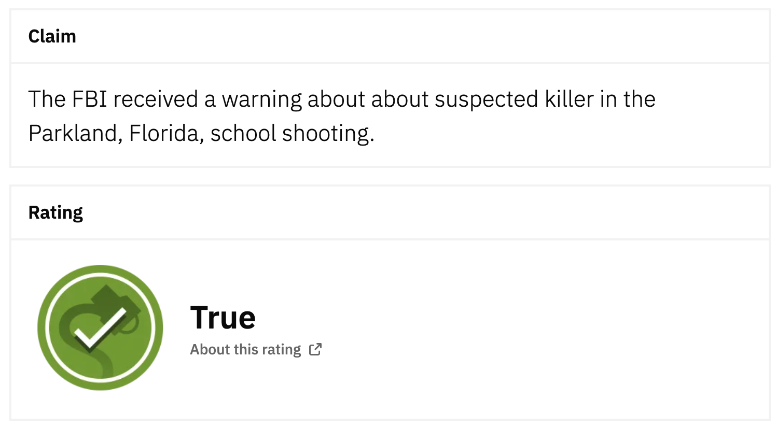Click the bold True rating label
777x428 pixels.
[x=223, y=318]
